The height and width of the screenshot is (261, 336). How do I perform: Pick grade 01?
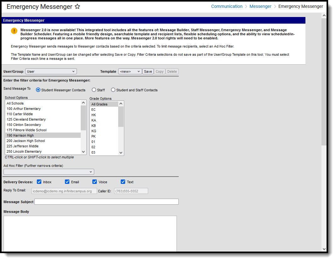(x=104, y=142)
